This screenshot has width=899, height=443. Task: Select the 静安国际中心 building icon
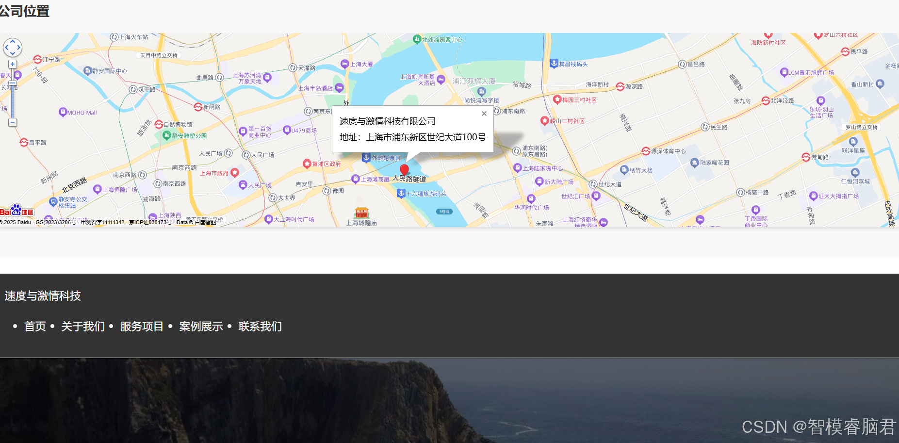coord(88,71)
